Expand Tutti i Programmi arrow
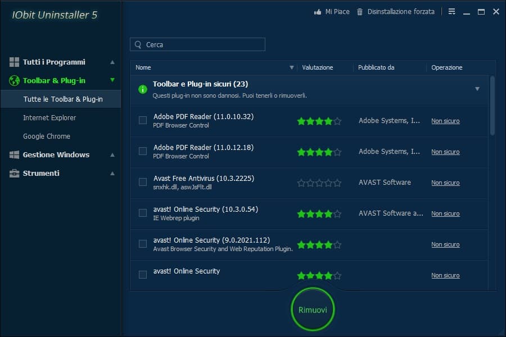Viewport: 506px width, 337px height. 112,62
